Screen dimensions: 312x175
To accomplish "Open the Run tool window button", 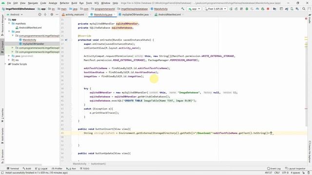I will click(71, 169).
